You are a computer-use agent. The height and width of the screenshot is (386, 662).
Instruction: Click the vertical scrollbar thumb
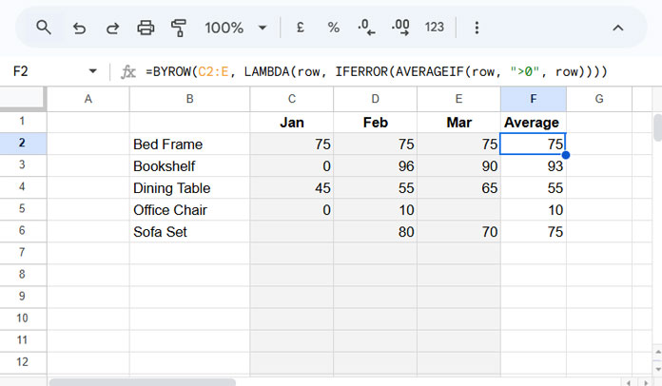657,127
